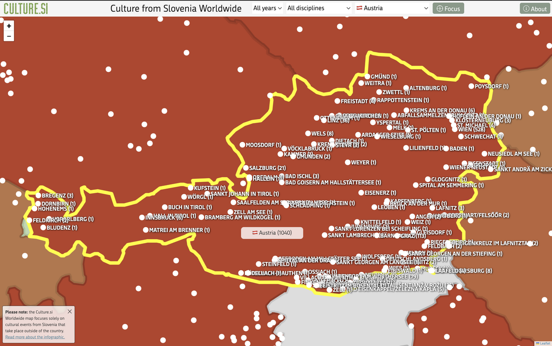Select the Weitra (1) marker
Screen dimensions: 552x346
[361, 83]
